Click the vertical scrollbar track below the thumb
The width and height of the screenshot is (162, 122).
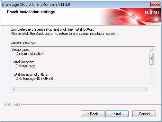click(x=152, y=73)
